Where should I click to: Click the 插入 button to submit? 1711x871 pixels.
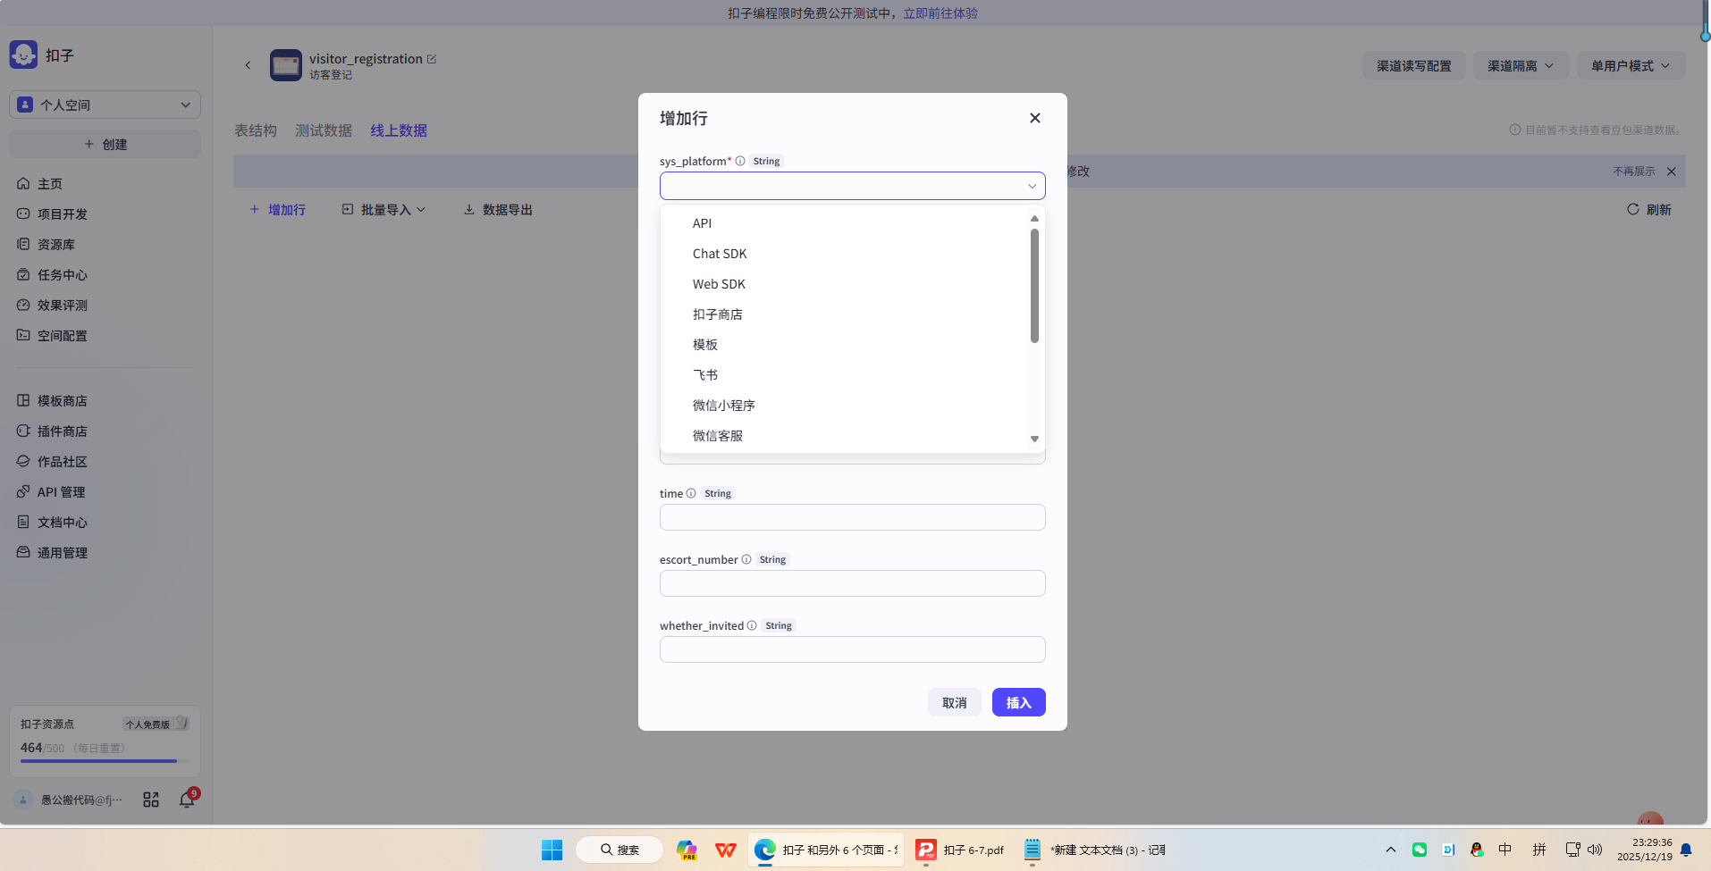1017,702
